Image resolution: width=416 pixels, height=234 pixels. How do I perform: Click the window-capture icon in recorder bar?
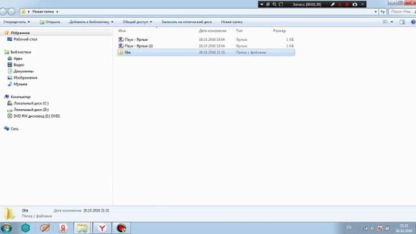coord(268,5)
